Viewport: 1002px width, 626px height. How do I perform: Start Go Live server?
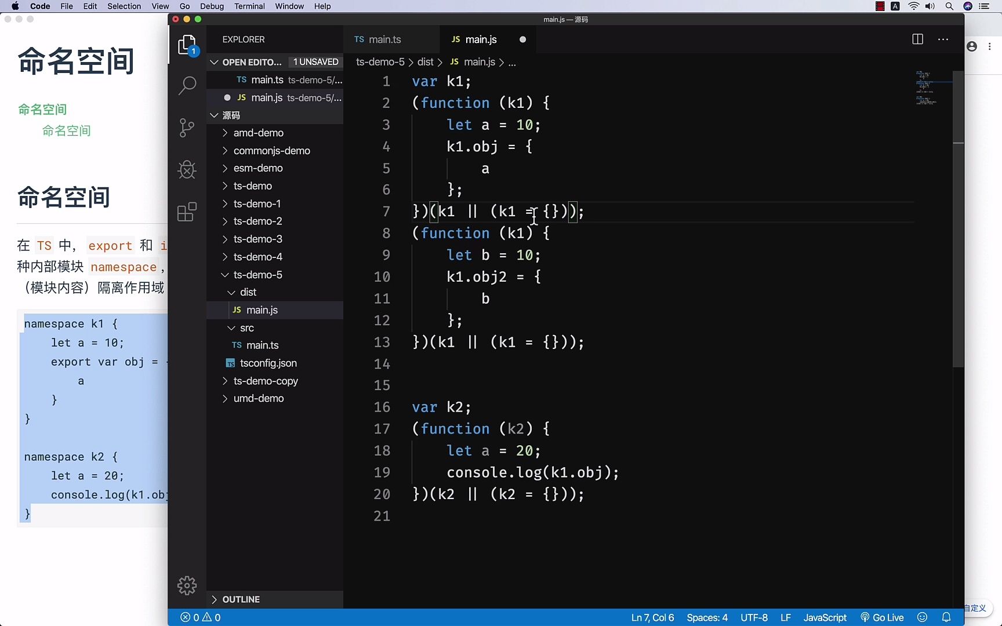tap(882, 617)
